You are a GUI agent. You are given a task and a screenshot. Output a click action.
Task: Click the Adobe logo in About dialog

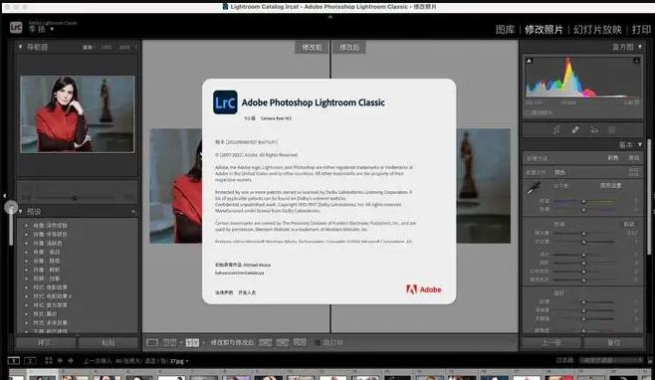(424, 289)
